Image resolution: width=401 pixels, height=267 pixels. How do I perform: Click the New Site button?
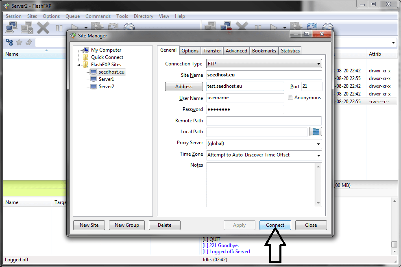click(x=89, y=225)
